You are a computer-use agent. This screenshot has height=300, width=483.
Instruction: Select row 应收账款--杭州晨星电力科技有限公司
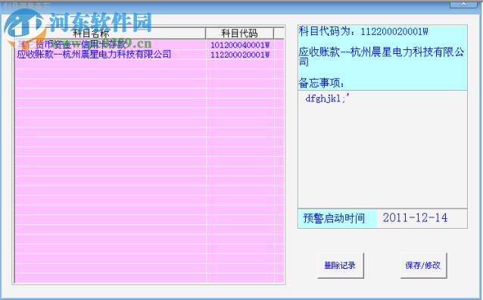point(149,55)
